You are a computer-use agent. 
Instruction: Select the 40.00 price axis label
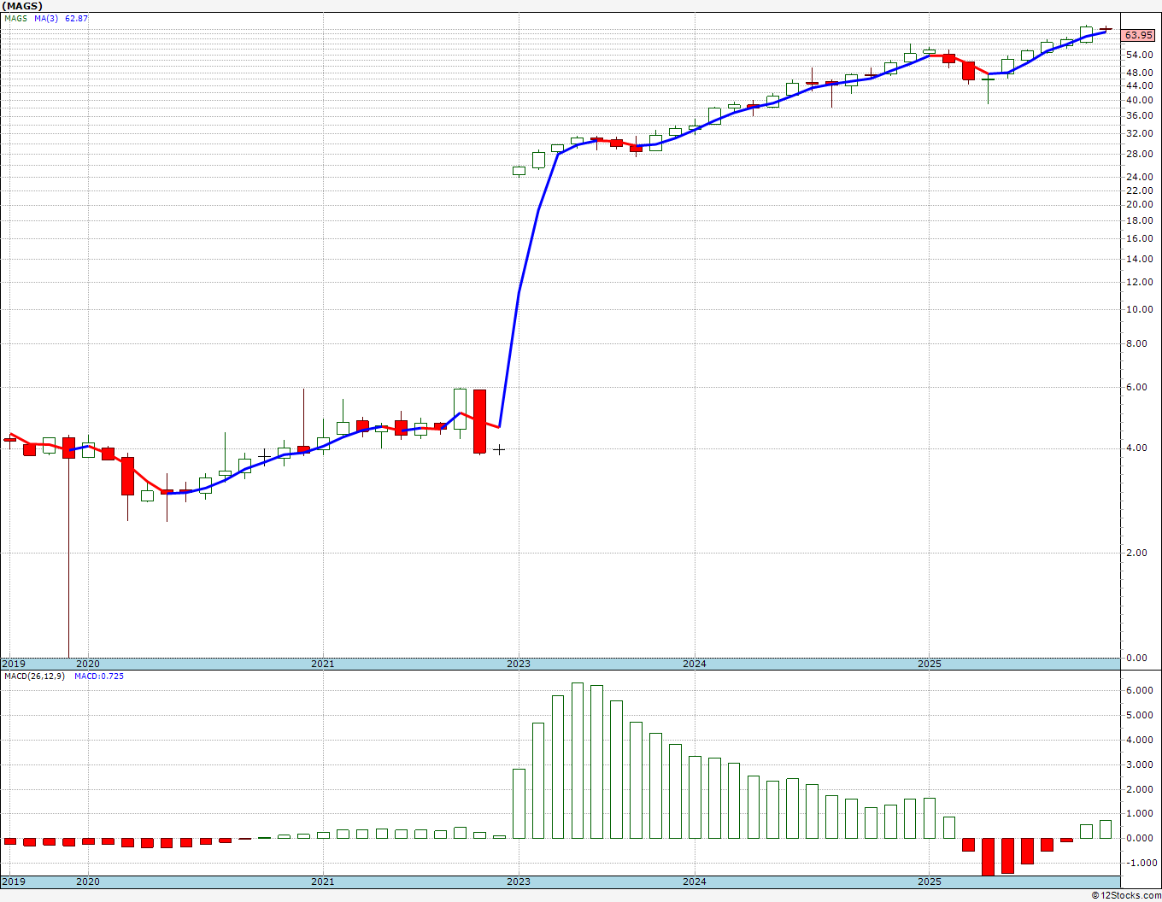1139,100
